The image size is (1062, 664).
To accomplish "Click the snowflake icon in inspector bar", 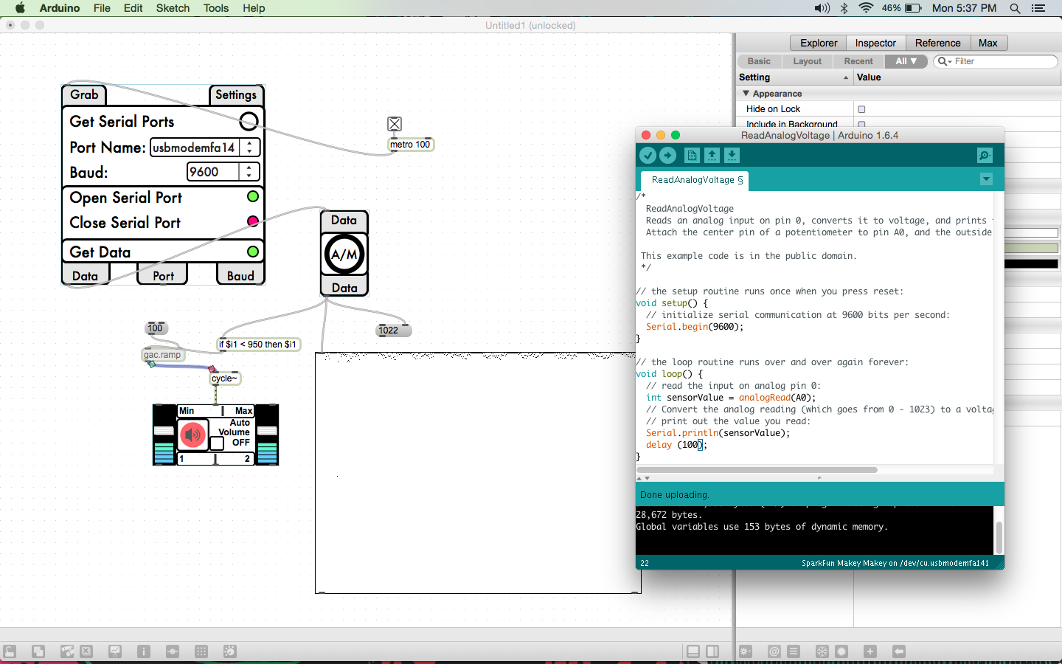I will pos(822,651).
